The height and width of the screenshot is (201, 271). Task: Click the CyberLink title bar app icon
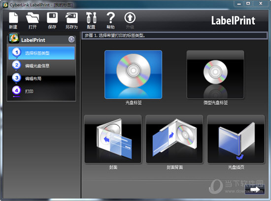point(5,4)
